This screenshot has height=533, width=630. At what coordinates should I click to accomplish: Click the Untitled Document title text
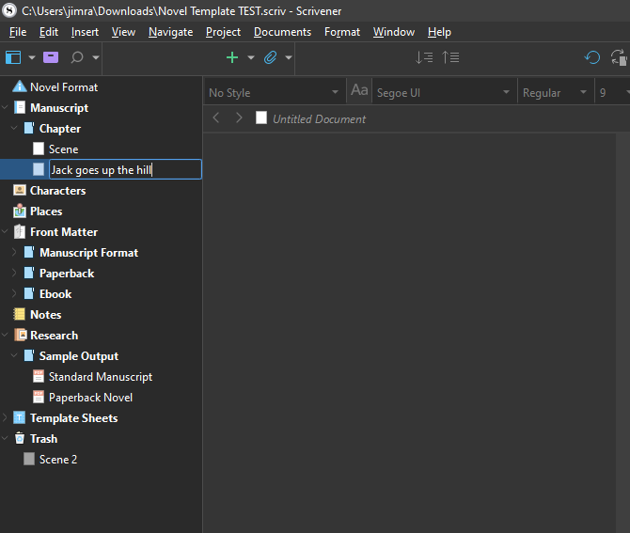click(319, 119)
